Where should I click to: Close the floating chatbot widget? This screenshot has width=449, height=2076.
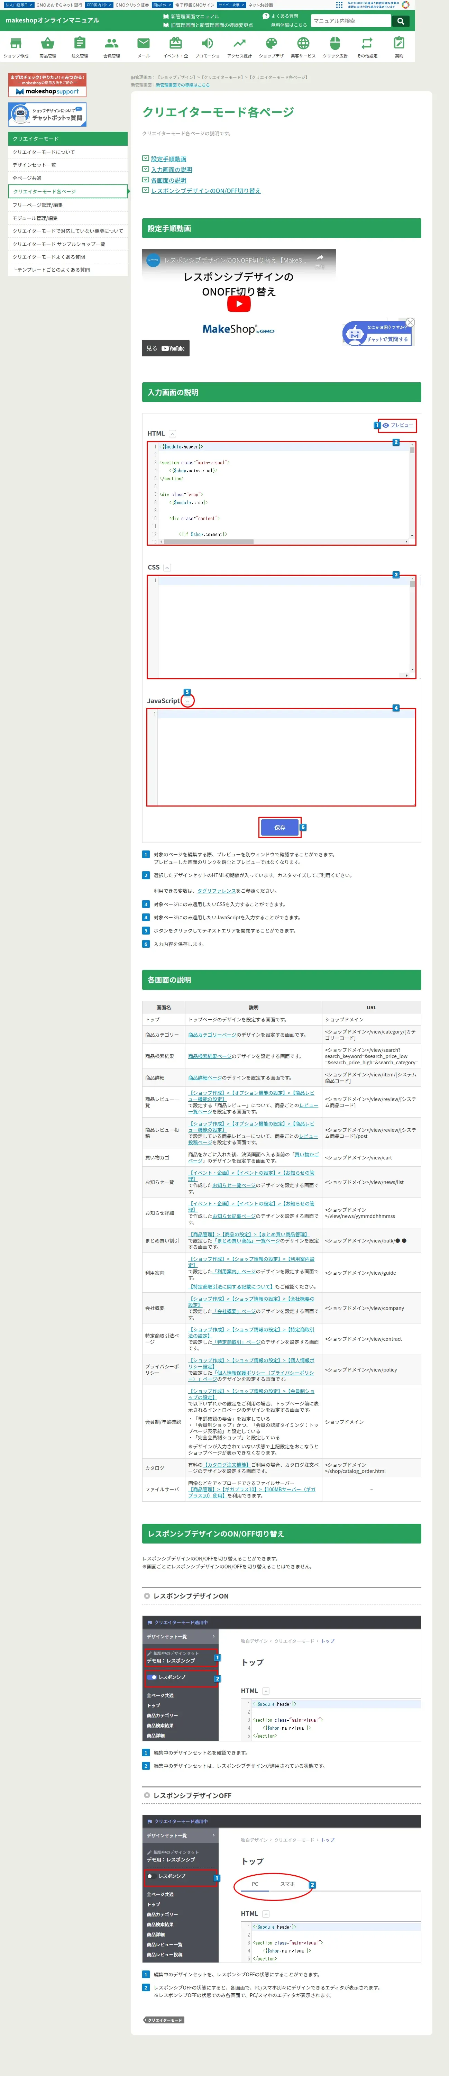(410, 322)
